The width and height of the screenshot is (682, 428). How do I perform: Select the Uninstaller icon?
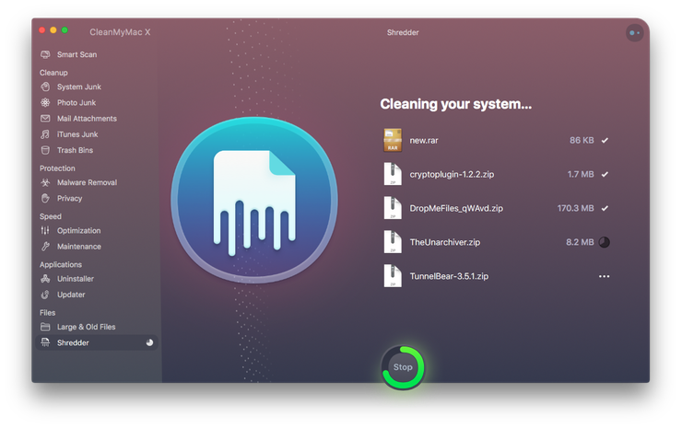click(45, 279)
